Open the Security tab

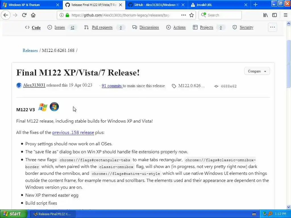(243, 28)
